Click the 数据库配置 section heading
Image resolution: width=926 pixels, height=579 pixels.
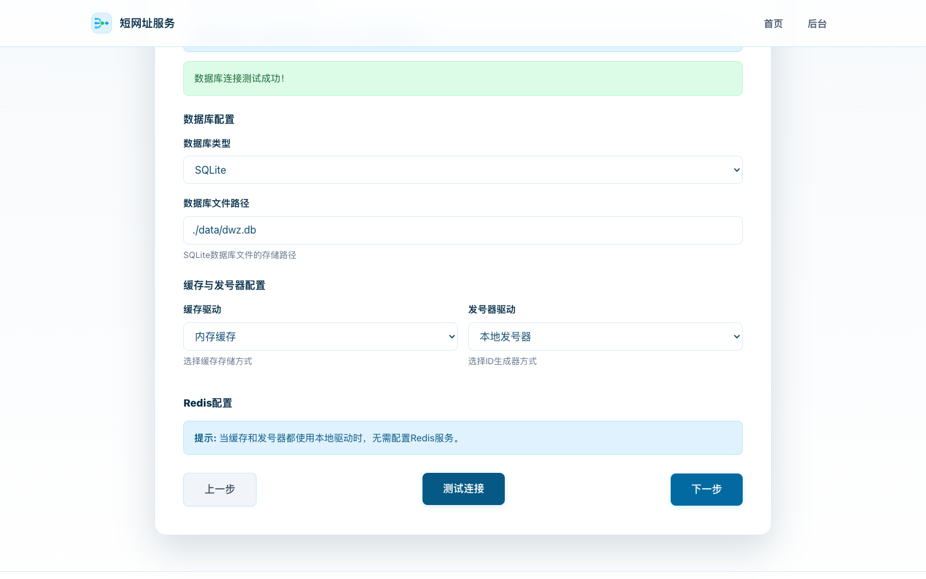pyautogui.click(x=209, y=120)
